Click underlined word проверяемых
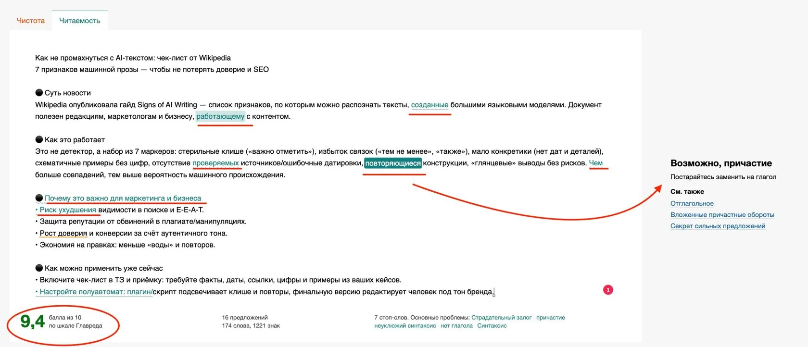 (x=215, y=163)
